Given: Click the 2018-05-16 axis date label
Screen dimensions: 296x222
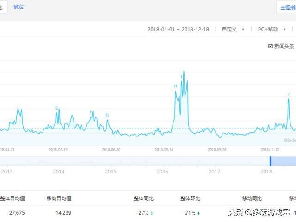Looking at the screenshot, I should coord(58,150).
